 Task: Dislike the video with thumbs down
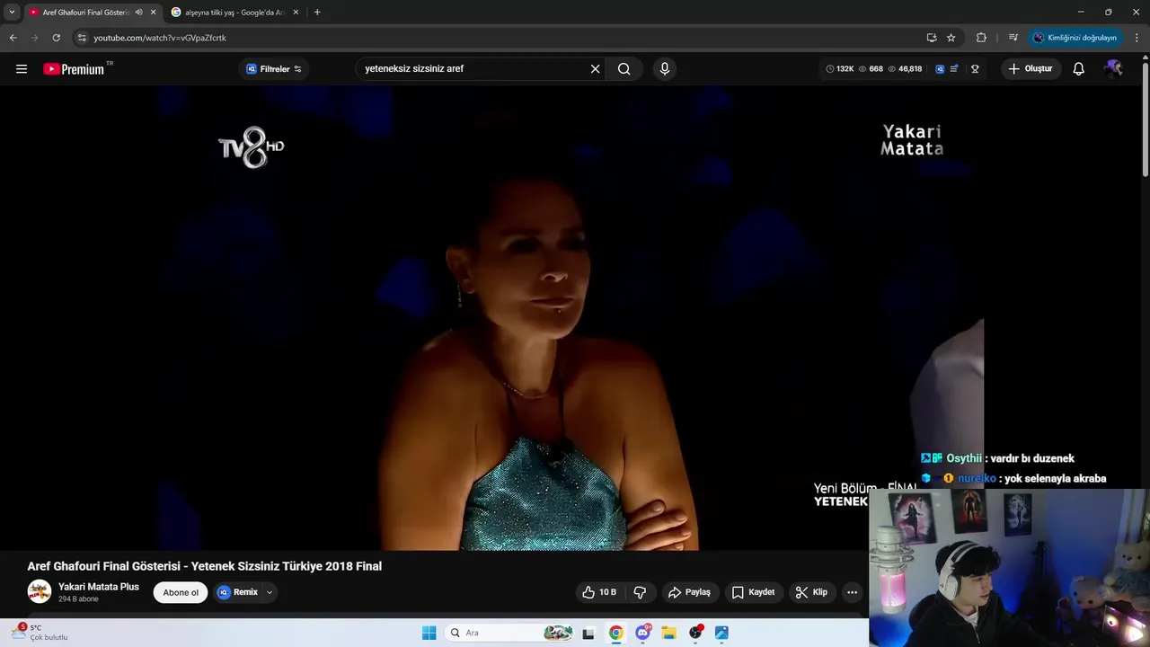click(x=640, y=592)
